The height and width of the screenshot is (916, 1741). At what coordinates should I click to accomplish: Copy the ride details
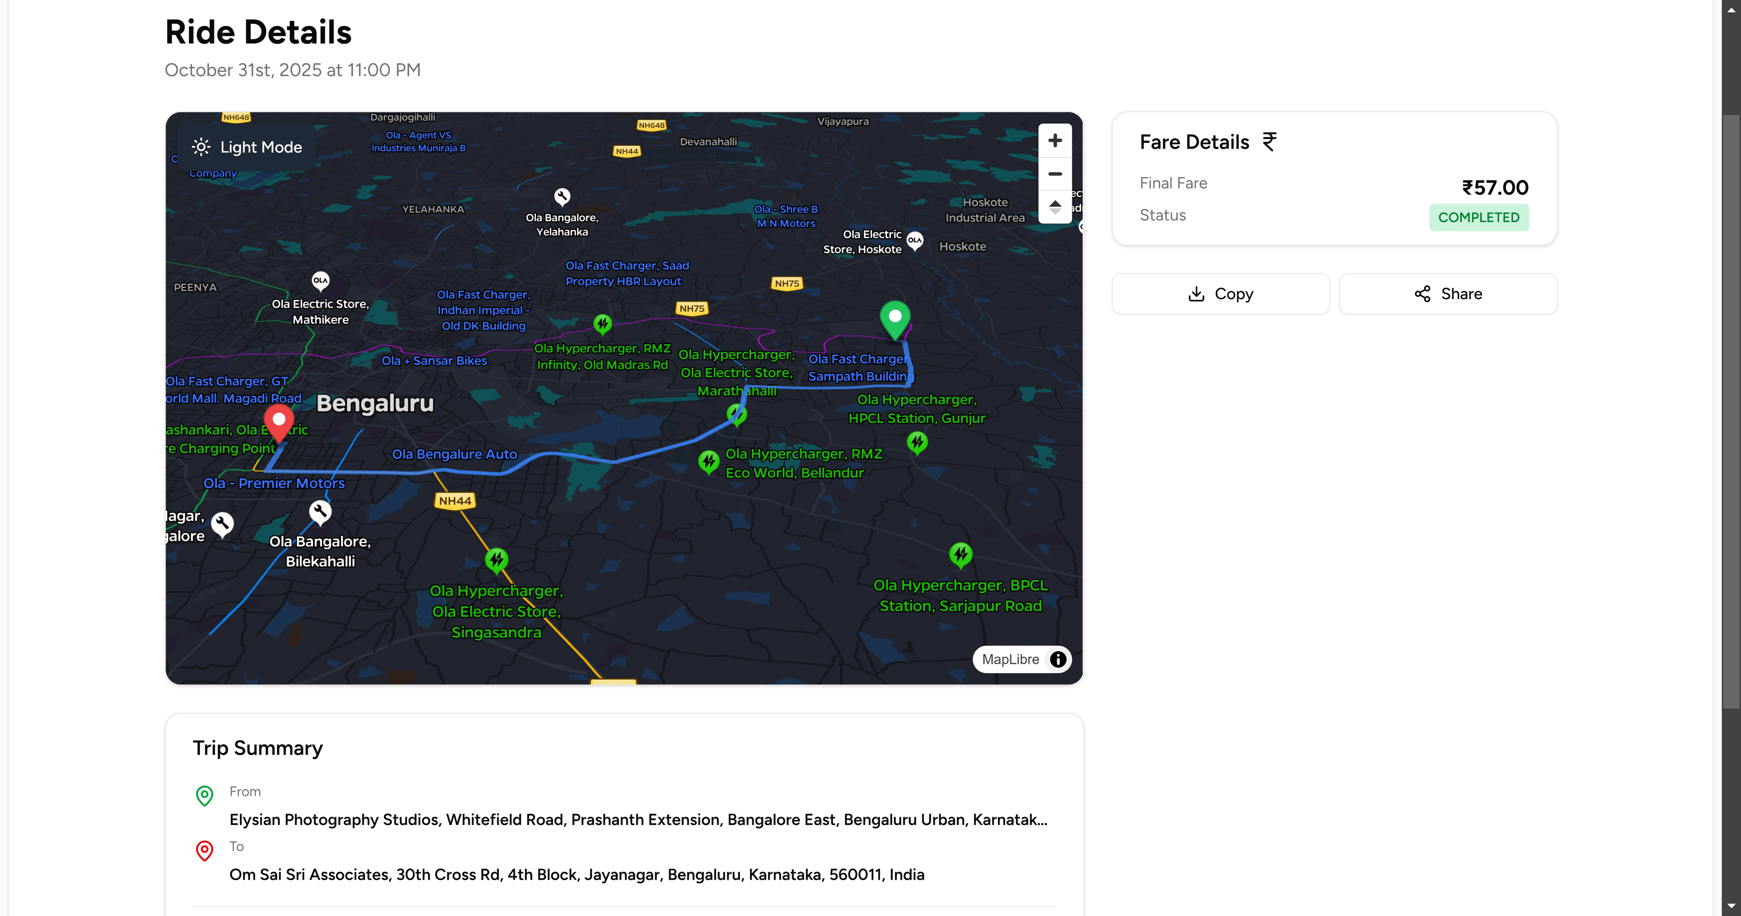click(x=1221, y=294)
